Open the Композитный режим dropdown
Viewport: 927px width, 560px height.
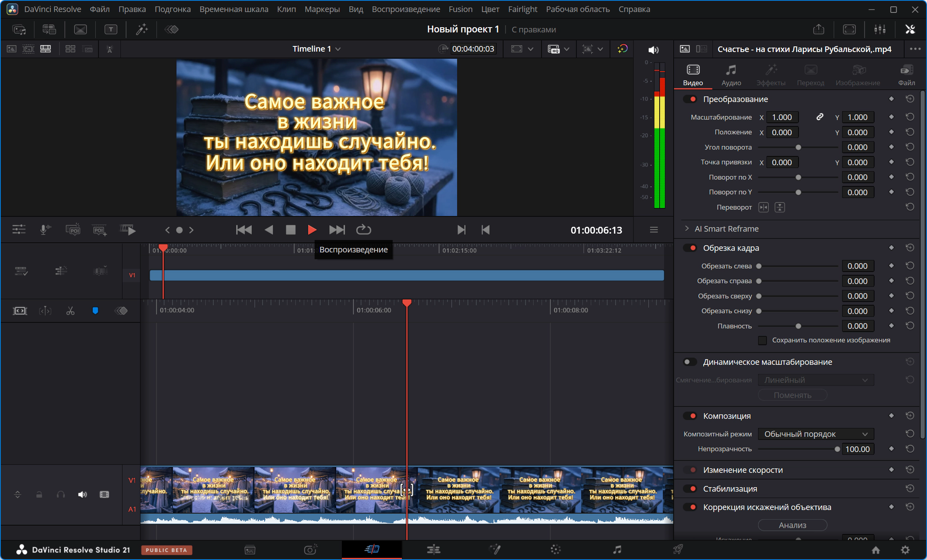point(816,434)
